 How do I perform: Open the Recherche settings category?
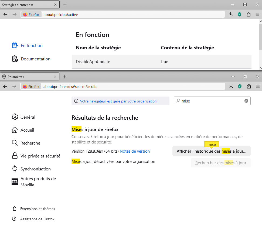tap(26, 143)
